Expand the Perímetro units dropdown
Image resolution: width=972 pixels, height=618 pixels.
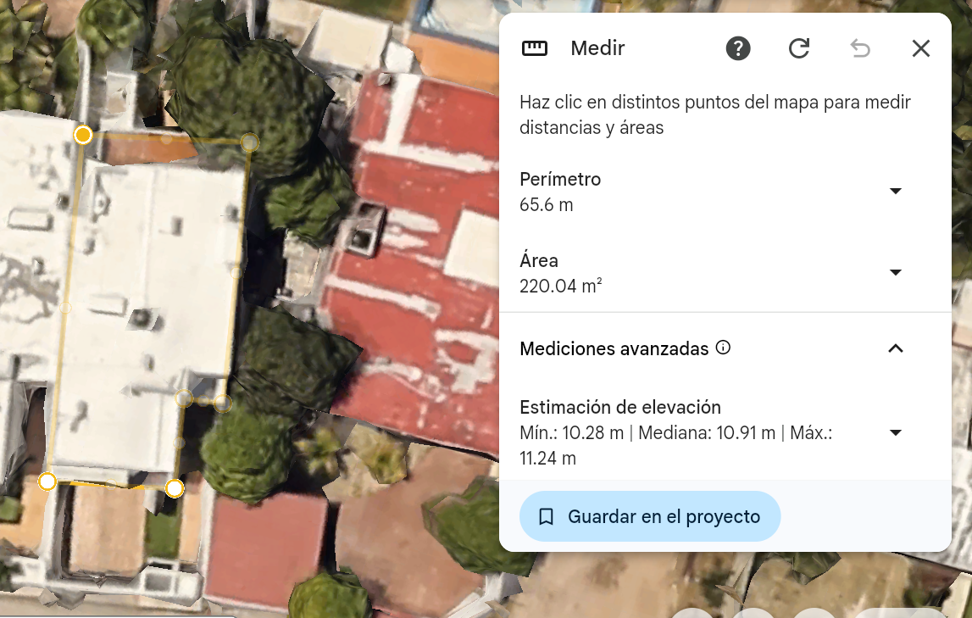pyautogui.click(x=895, y=191)
